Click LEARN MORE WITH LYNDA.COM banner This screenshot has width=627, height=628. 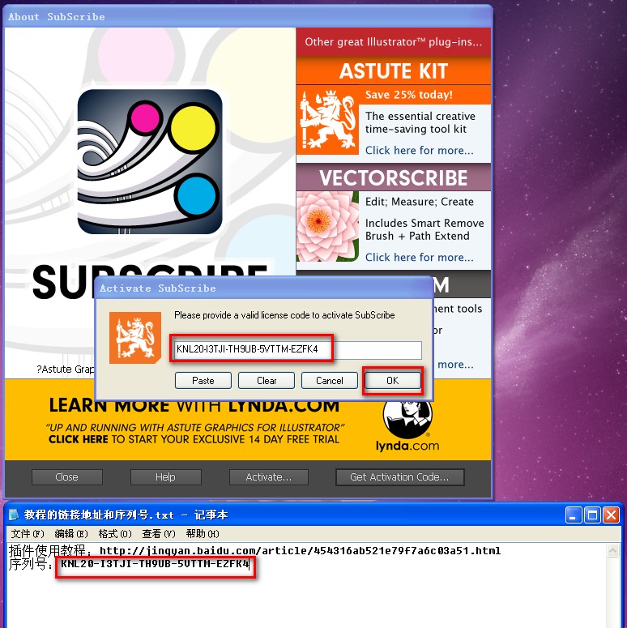194,405
